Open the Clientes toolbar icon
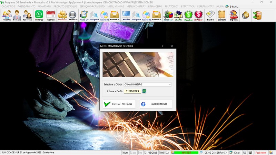Viewport: 276px width, 155px height. click(7, 15)
